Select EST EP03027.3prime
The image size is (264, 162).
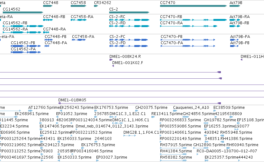click(112, 157)
